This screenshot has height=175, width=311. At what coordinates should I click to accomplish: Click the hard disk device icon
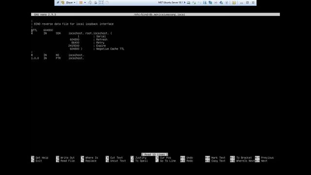point(189,2)
